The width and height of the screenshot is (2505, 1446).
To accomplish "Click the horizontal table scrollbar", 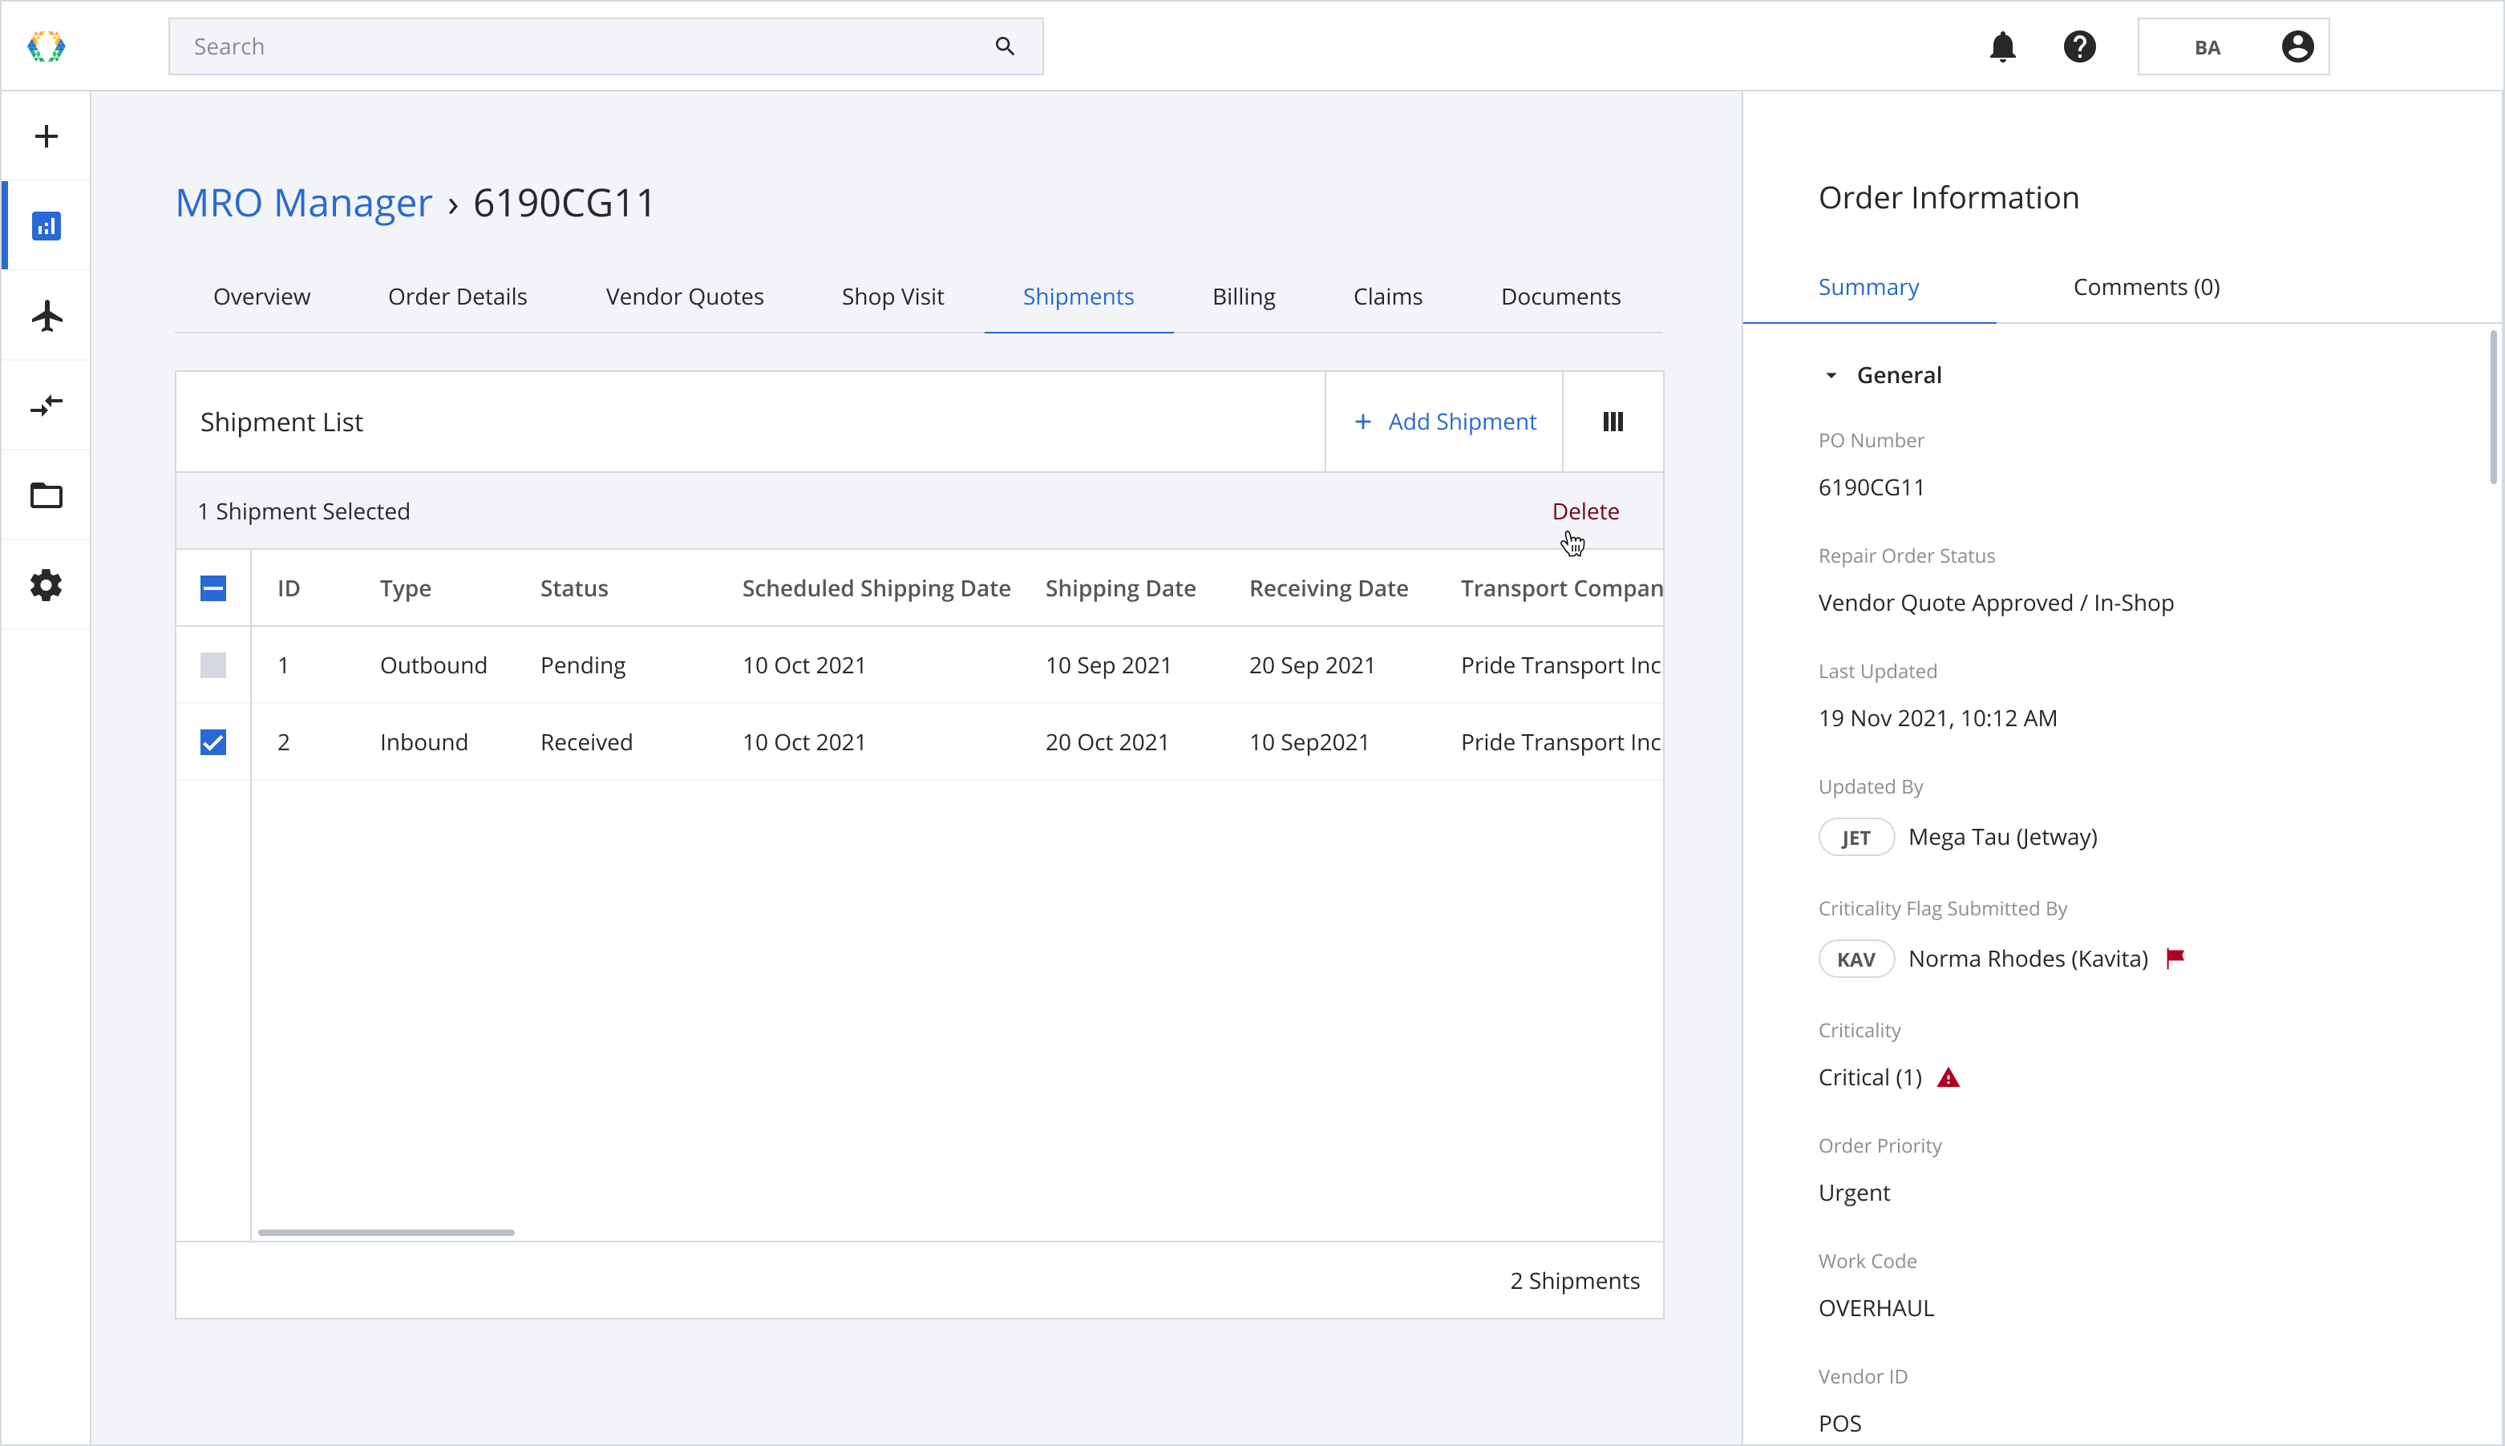I will (x=386, y=1233).
